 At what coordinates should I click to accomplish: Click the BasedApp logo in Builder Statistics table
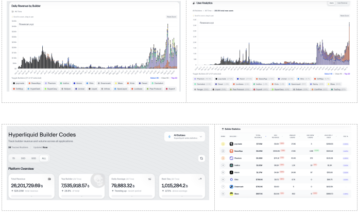pyautogui.click(x=232, y=151)
